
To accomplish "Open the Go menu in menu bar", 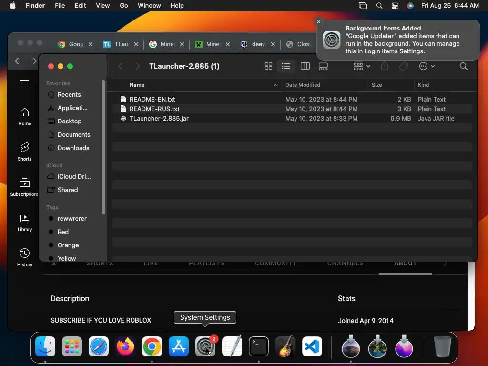I will (x=123, y=5).
